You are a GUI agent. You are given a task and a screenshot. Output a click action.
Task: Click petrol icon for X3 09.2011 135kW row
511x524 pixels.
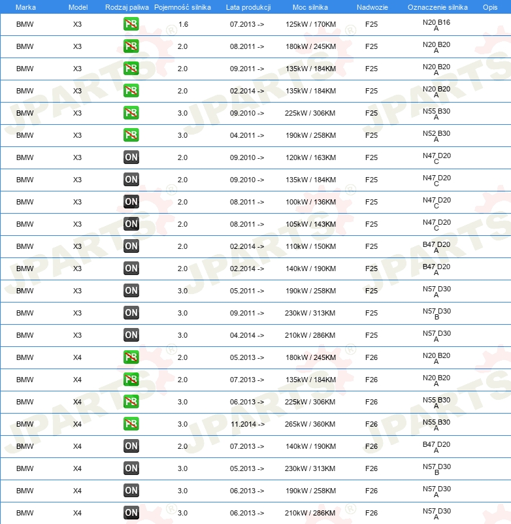pyautogui.click(x=131, y=69)
